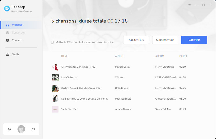Click the ALBUM column header

160,56
